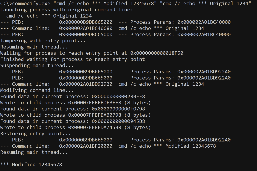Click the "Tampering with entry point..." line
Viewport: 257px width, 171px height.
coord(43,41)
